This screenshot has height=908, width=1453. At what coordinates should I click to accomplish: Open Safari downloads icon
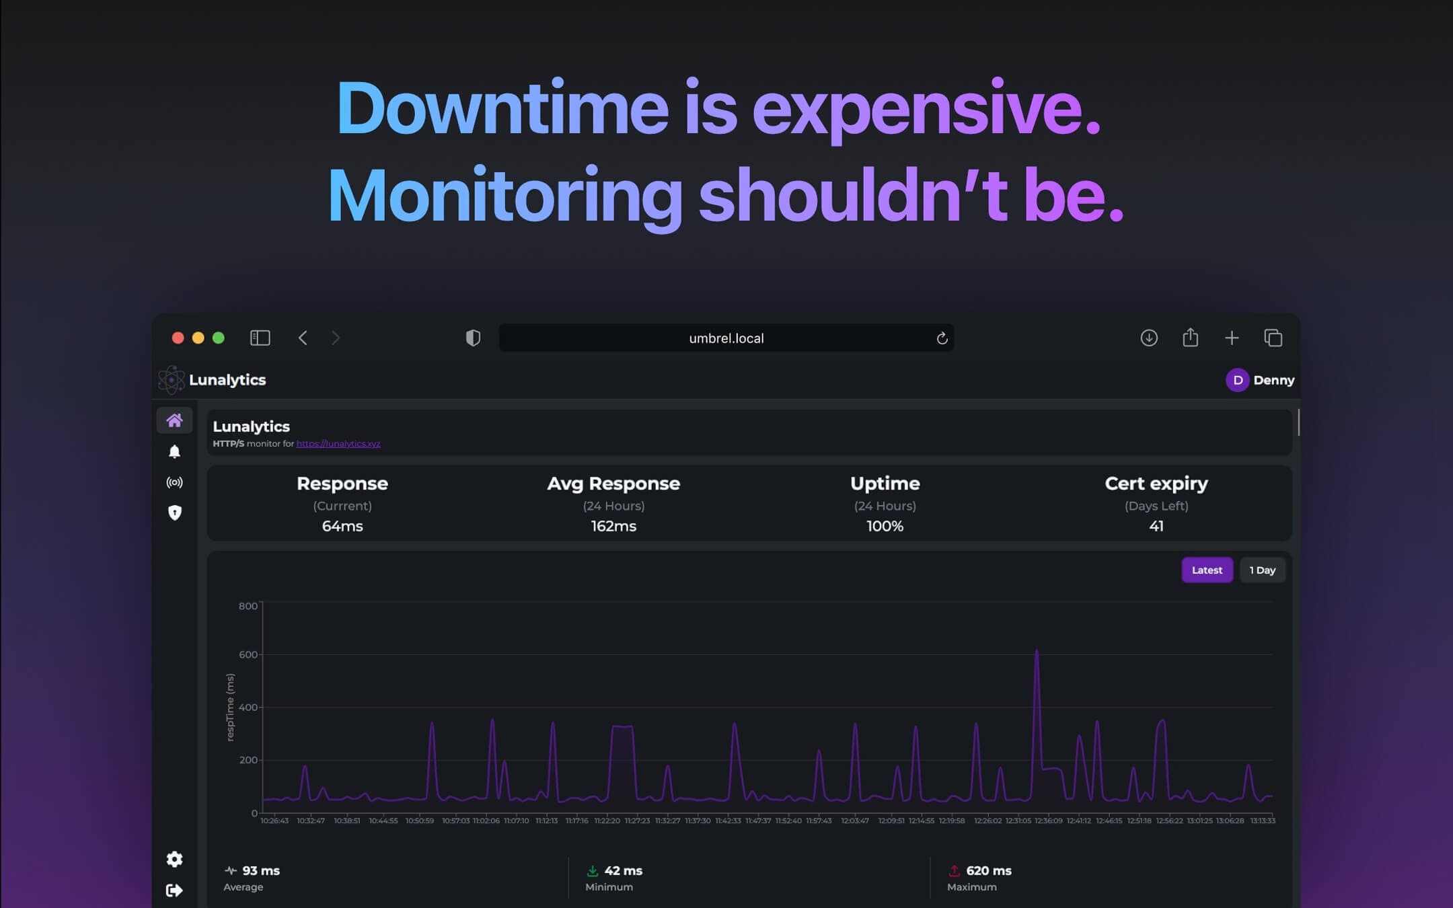click(1149, 338)
